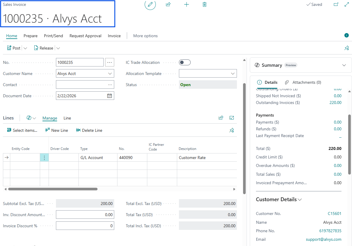The image size is (352, 246).
Task: Click the 440090 account number cell
Action: pos(132,158)
